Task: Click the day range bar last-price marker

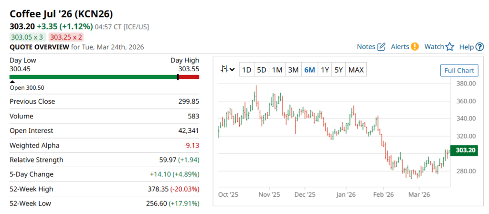Action: [178, 77]
